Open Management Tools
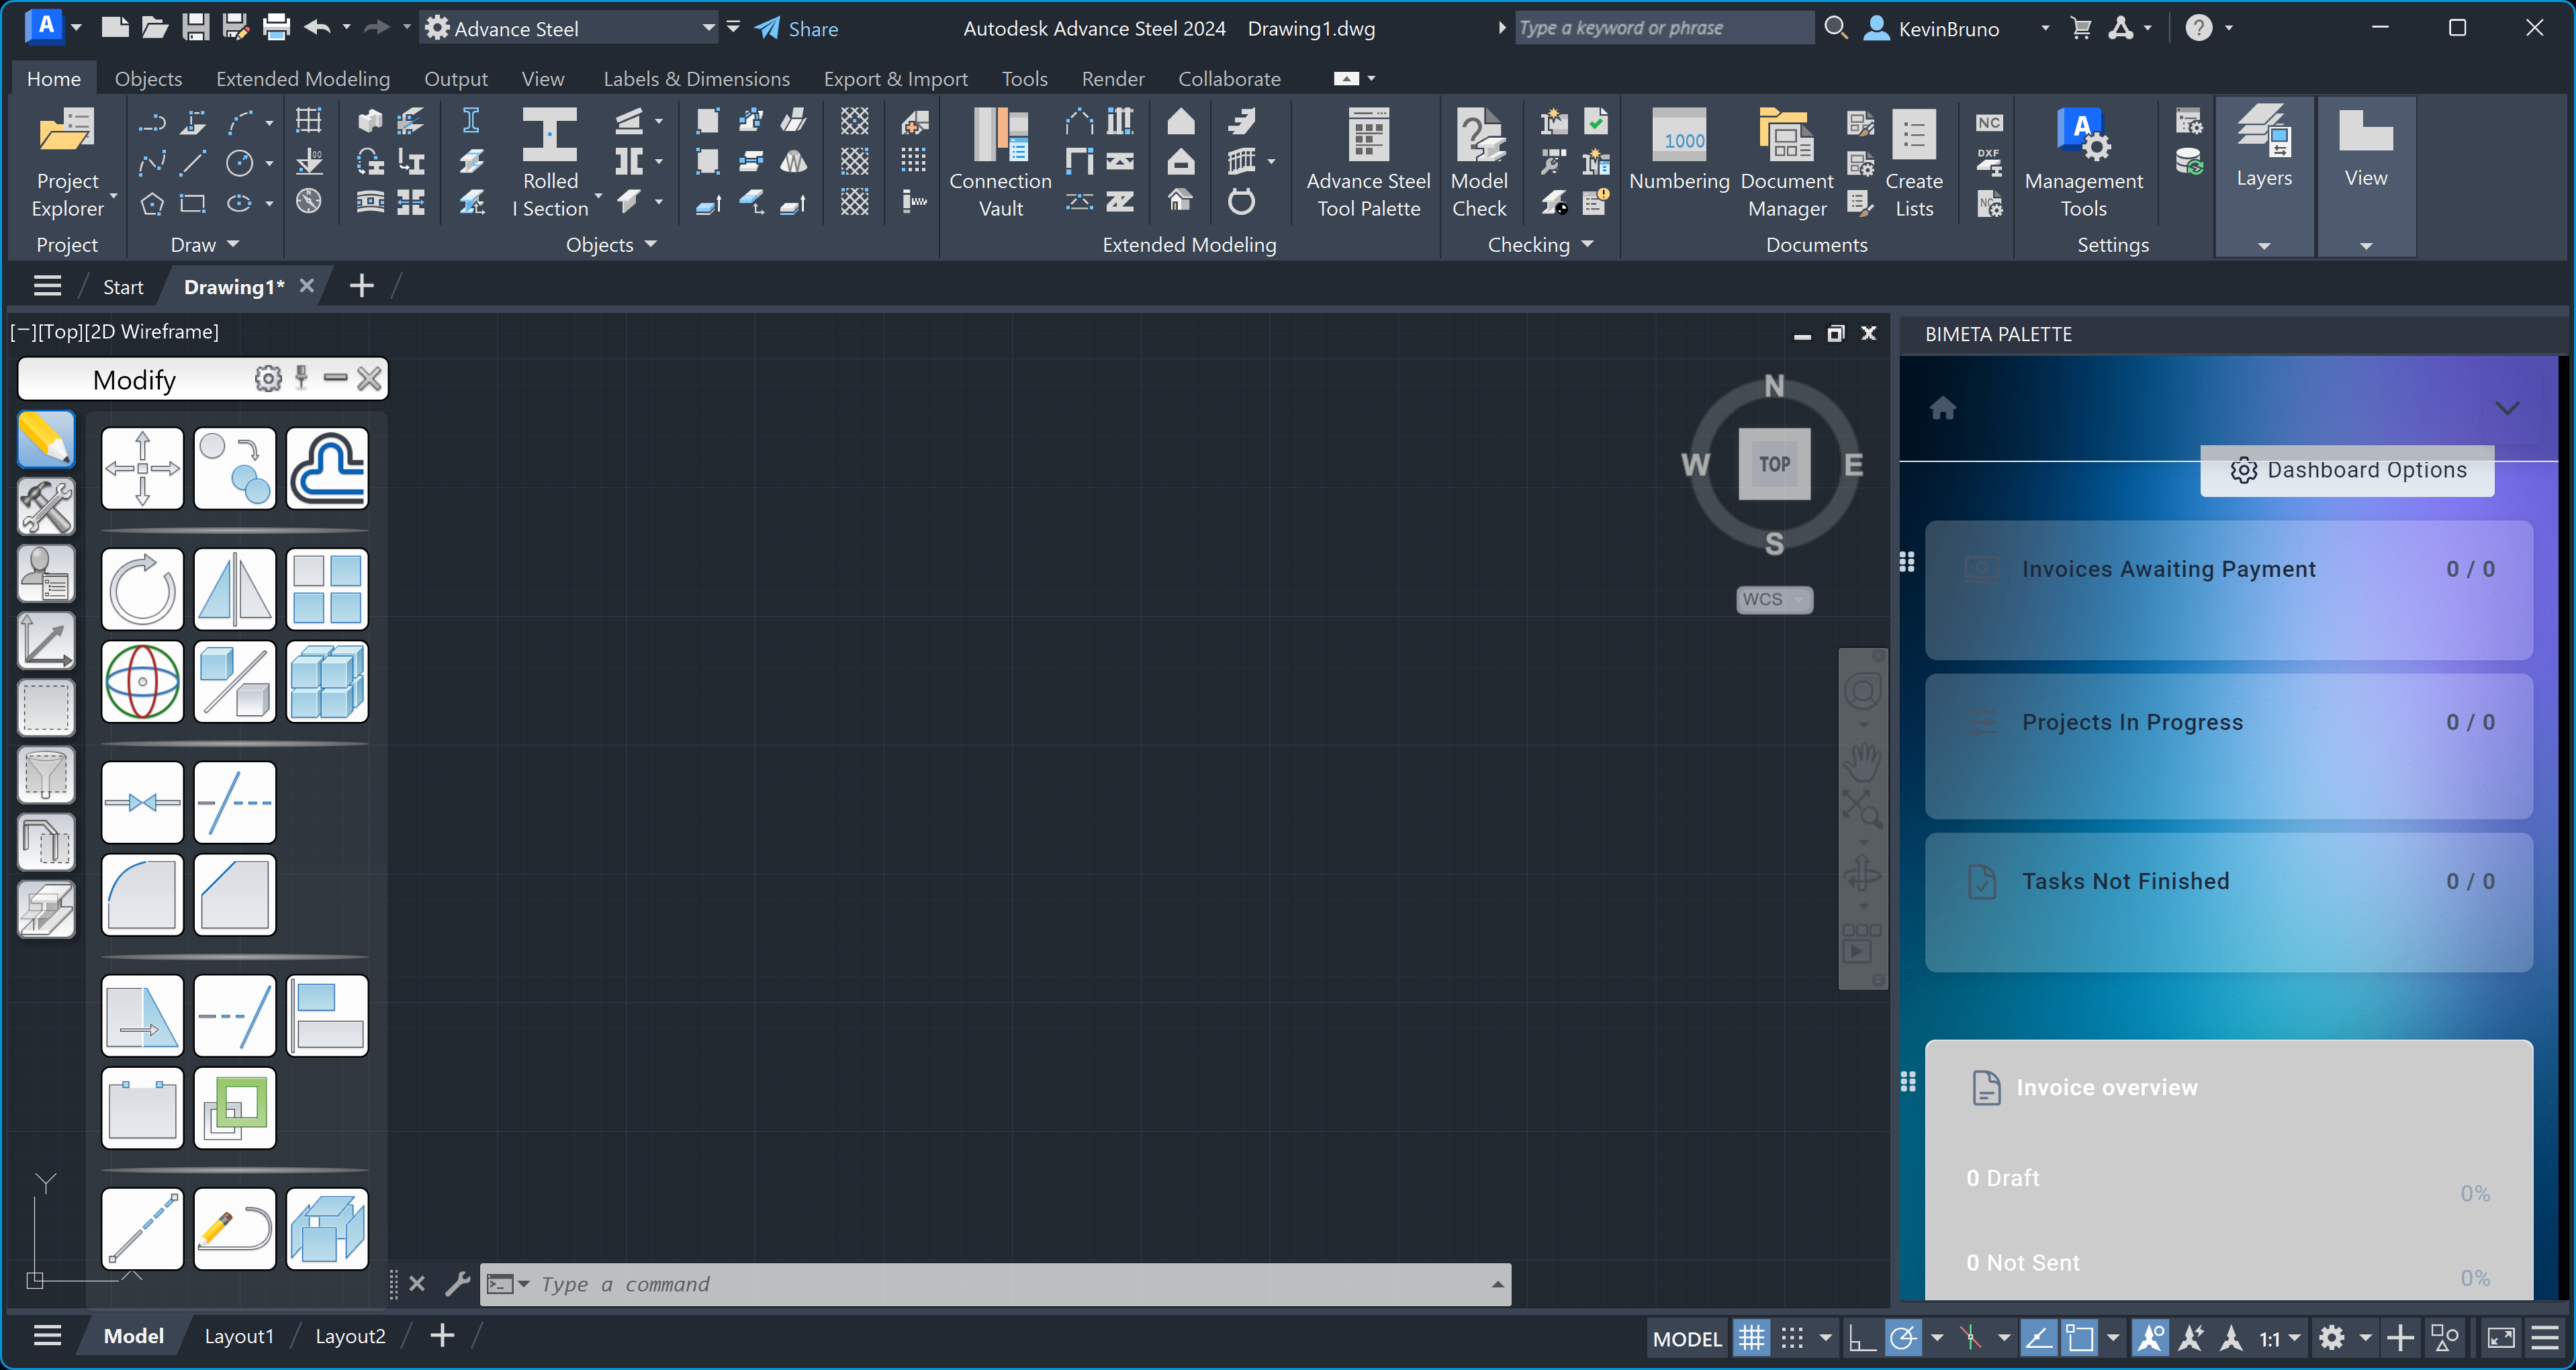2576x1370 pixels. [2084, 162]
